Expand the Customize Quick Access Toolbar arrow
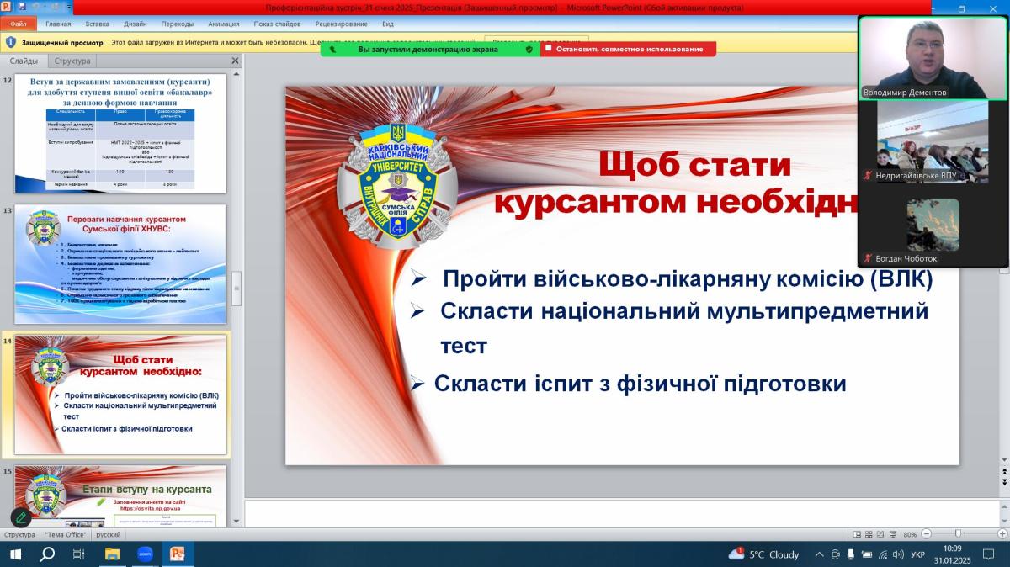 point(67,8)
